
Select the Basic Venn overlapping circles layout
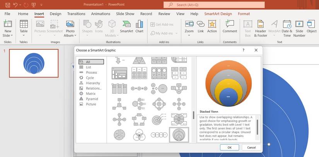click(139, 135)
